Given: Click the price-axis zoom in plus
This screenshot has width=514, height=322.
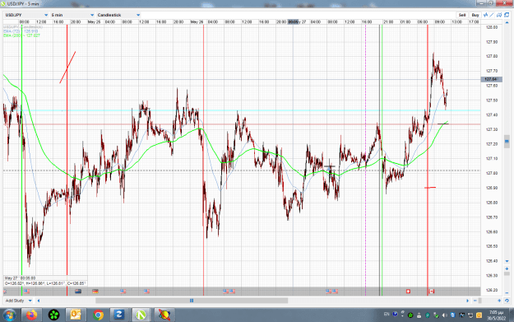Looking at the screenshot, I should [x=507, y=268].
